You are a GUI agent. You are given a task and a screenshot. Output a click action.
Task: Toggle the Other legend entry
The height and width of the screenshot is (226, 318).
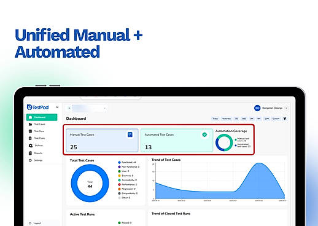pos(124,198)
